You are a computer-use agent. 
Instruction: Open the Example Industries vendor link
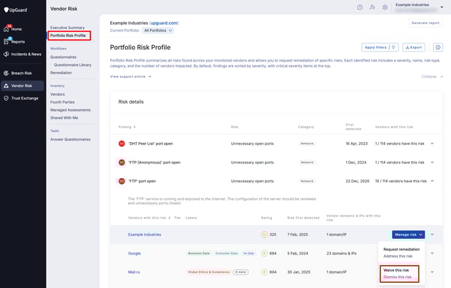[144, 234]
